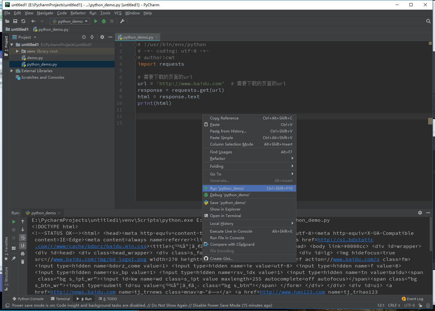This screenshot has height=311, width=435.
Task: Click the Back navigation arrow
Action: [x=34, y=21]
